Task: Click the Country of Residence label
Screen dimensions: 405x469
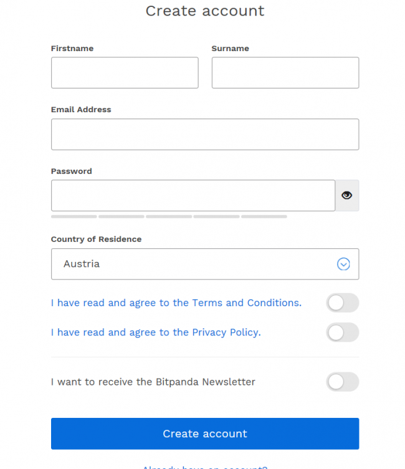Action: tap(96, 239)
